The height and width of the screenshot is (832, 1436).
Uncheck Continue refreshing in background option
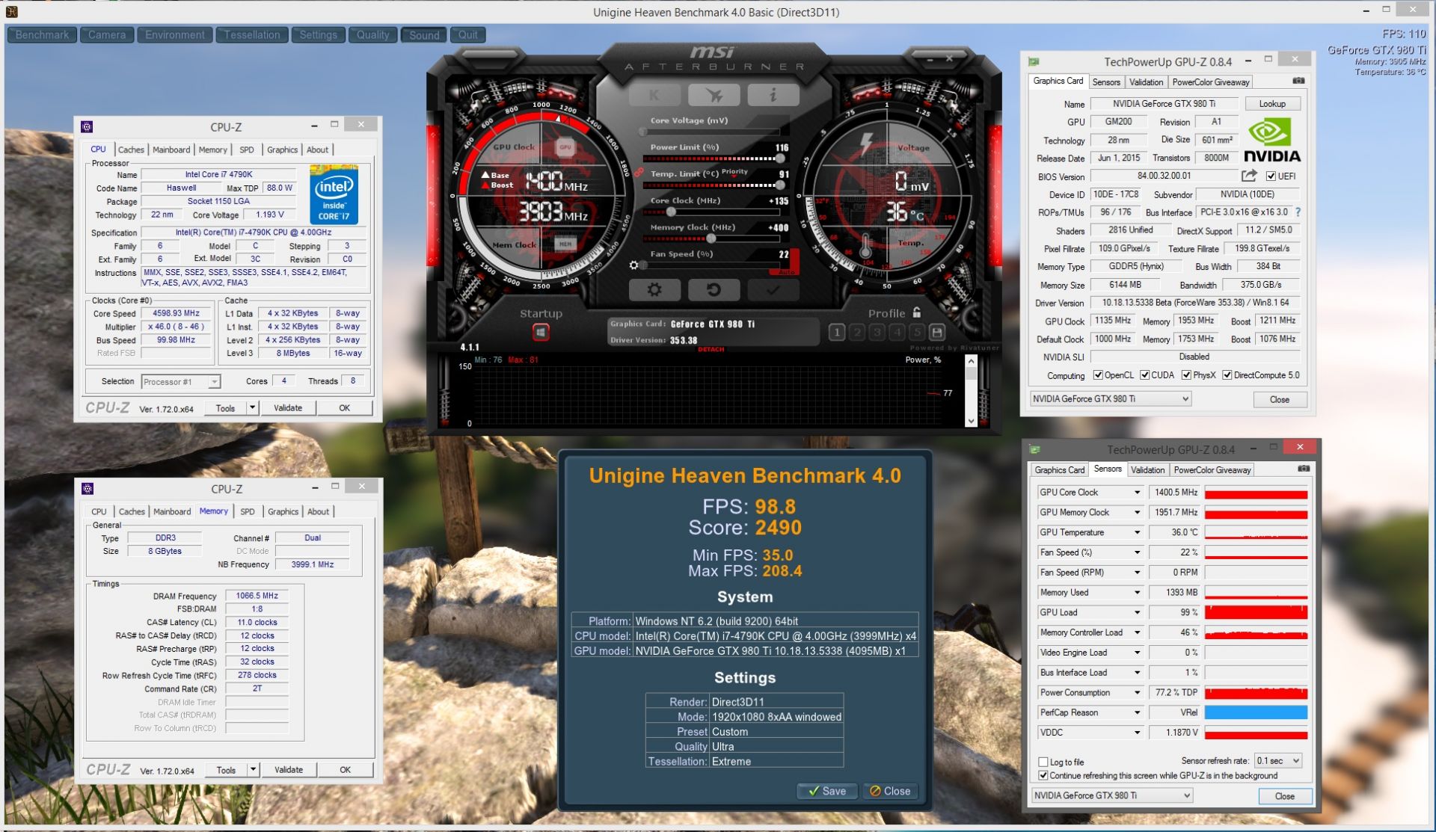coord(1043,775)
